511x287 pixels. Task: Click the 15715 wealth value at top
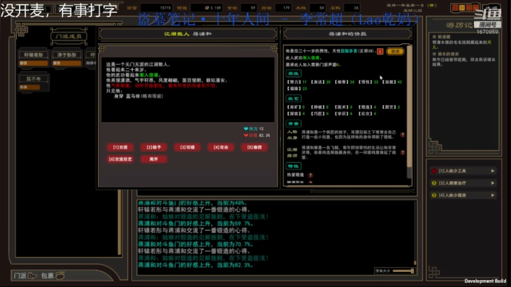pyautogui.click(x=165, y=8)
